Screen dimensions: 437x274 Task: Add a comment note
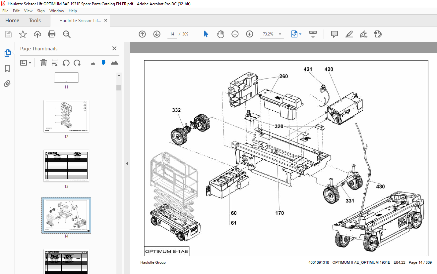coord(334,34)
